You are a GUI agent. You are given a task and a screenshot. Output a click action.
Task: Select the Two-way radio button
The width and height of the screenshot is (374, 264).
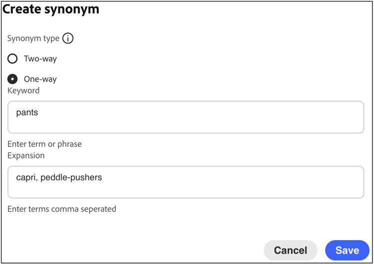pyautogui.click(x=12, y=59)
